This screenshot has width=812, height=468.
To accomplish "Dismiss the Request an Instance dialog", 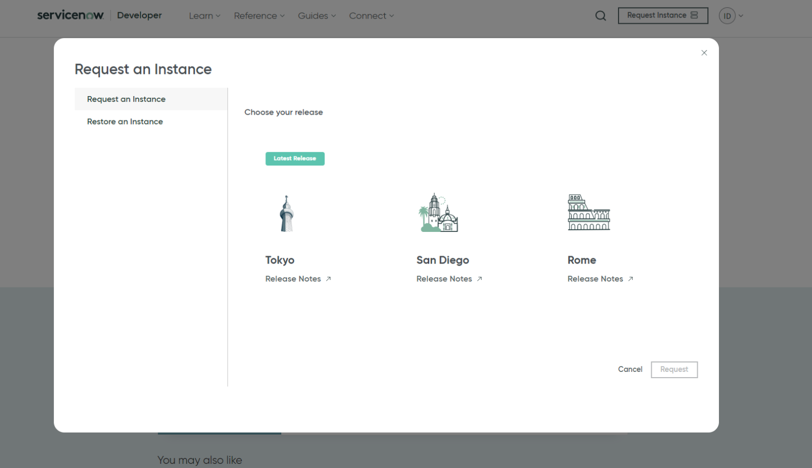I will [x=704, y=52].
